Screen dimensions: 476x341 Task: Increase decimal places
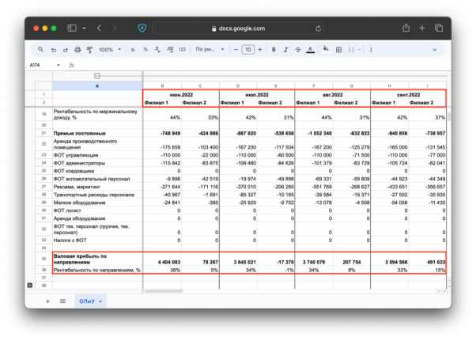tap(170, 50)
